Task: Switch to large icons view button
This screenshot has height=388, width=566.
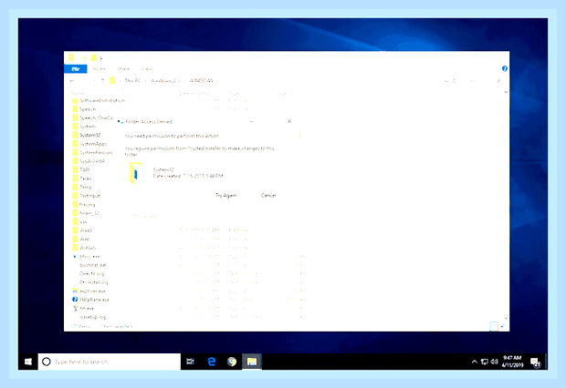Action: click(x=502, y=326)
